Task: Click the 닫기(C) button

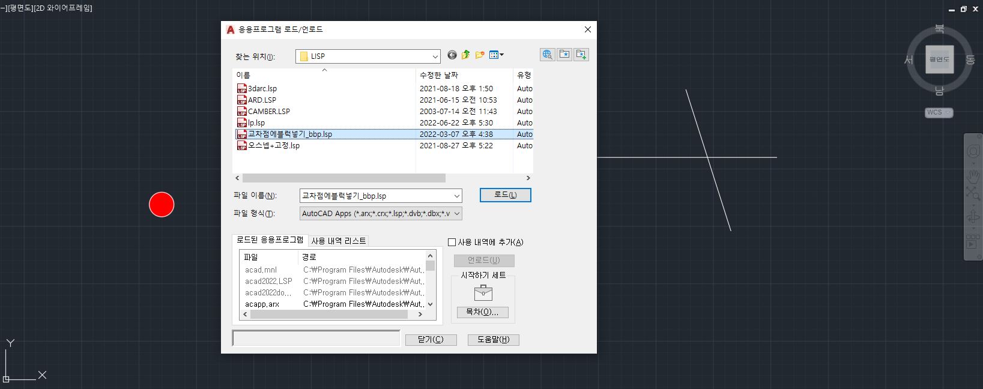Action: (x=431, y=340)
